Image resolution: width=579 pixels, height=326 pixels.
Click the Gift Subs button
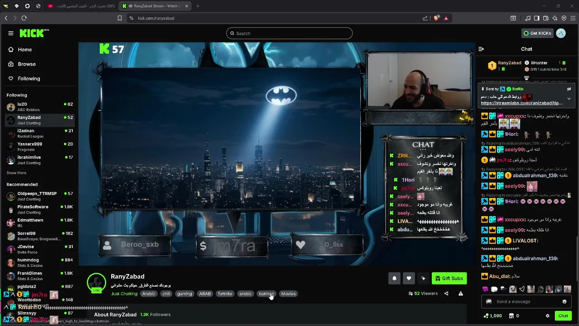click(x=449, y=278)
